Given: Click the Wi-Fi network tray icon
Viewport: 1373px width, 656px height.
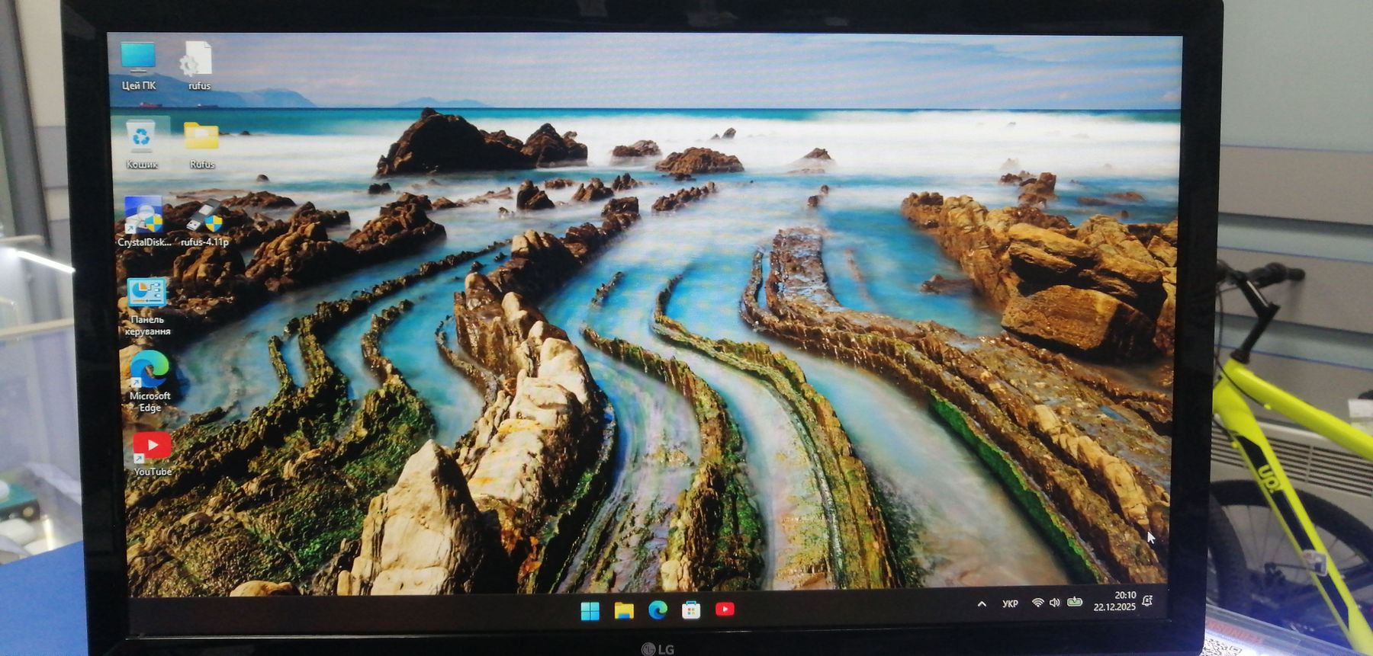Looking at the screenshot, I should pos(1037,603).
